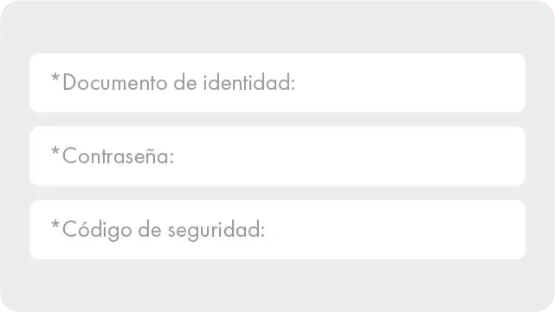Screen dimensions: 555x312
Task: Activate the last required form field
Action: [x=277, y=230]
